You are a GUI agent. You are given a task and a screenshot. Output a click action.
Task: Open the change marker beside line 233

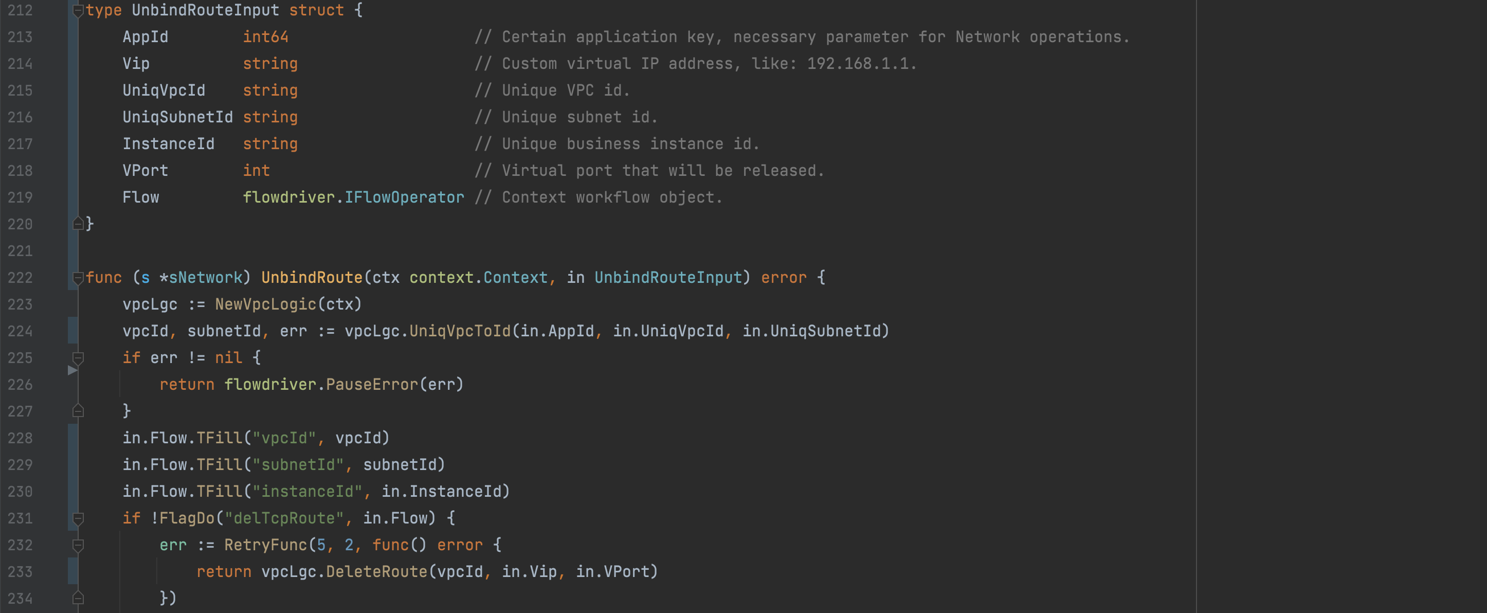[72, 571]
